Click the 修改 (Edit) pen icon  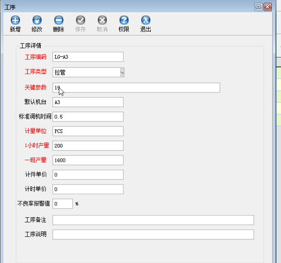tap(37, 20)
